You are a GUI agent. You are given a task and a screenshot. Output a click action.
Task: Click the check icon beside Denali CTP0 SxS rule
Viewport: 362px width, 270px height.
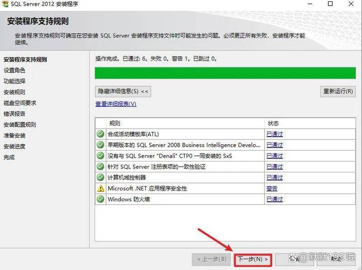100,156
